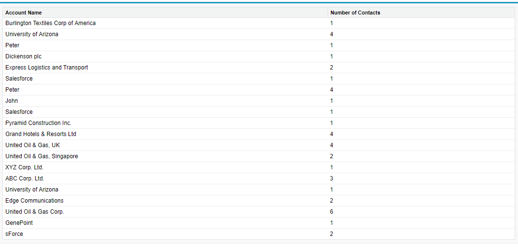Click contact count 6 for United Oil Corp.
Screen dimensions: 518x247
331,212
